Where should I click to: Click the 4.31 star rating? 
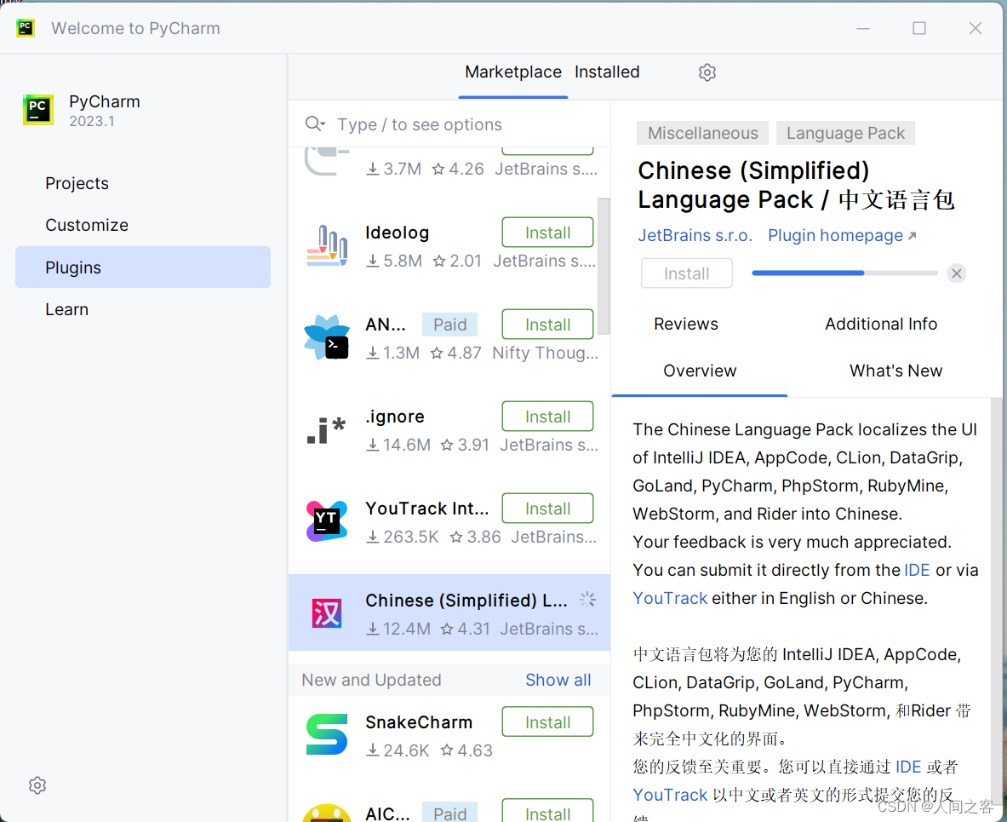[x=466, y=629]
